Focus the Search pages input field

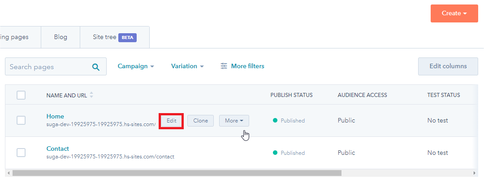point(47,67)
